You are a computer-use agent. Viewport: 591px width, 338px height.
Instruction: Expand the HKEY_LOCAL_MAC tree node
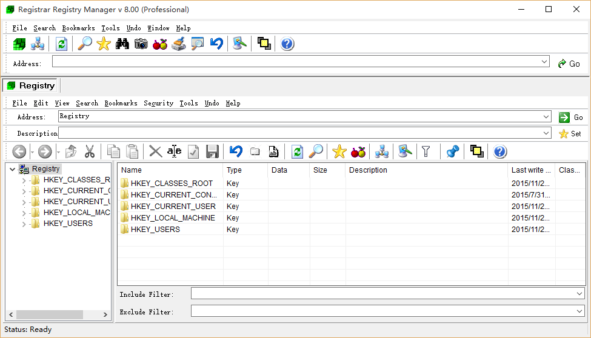click(24, 213)
